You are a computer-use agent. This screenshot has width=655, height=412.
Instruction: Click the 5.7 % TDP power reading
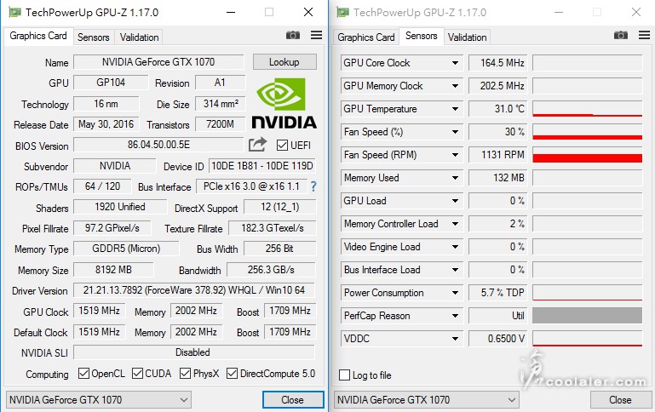point(498,293)
